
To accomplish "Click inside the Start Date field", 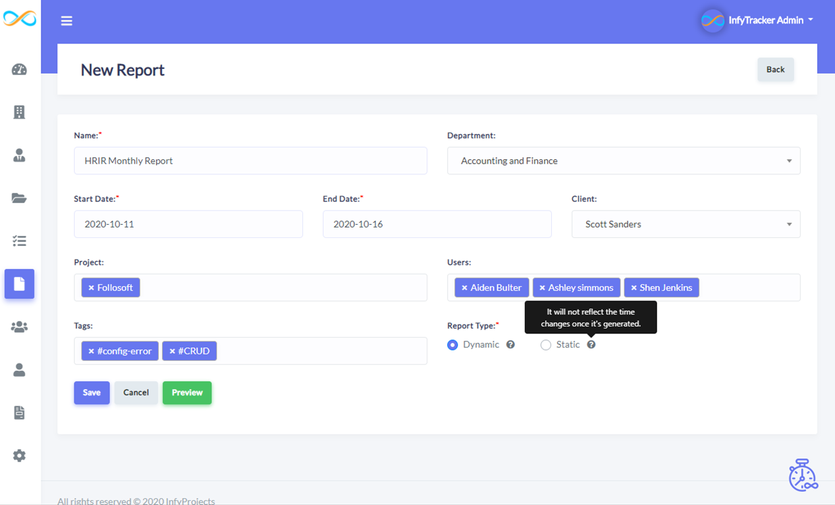I will coord(188,224).
